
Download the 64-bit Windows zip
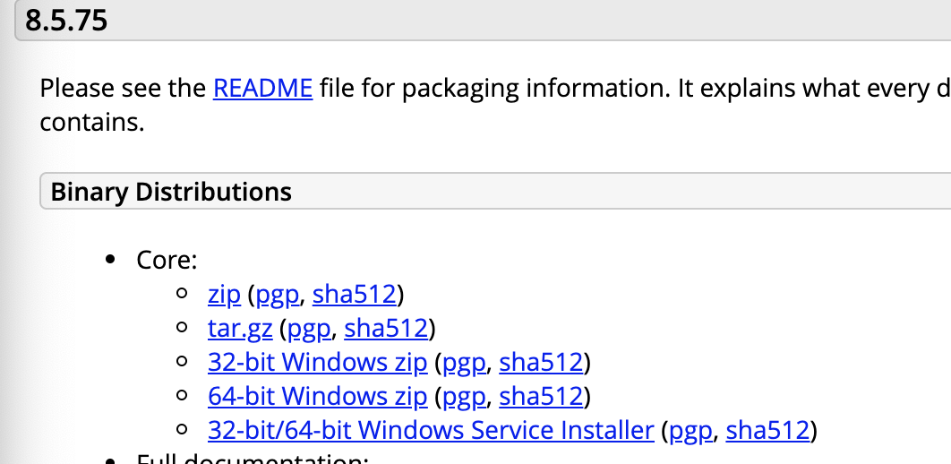click(x=317, y=396)
